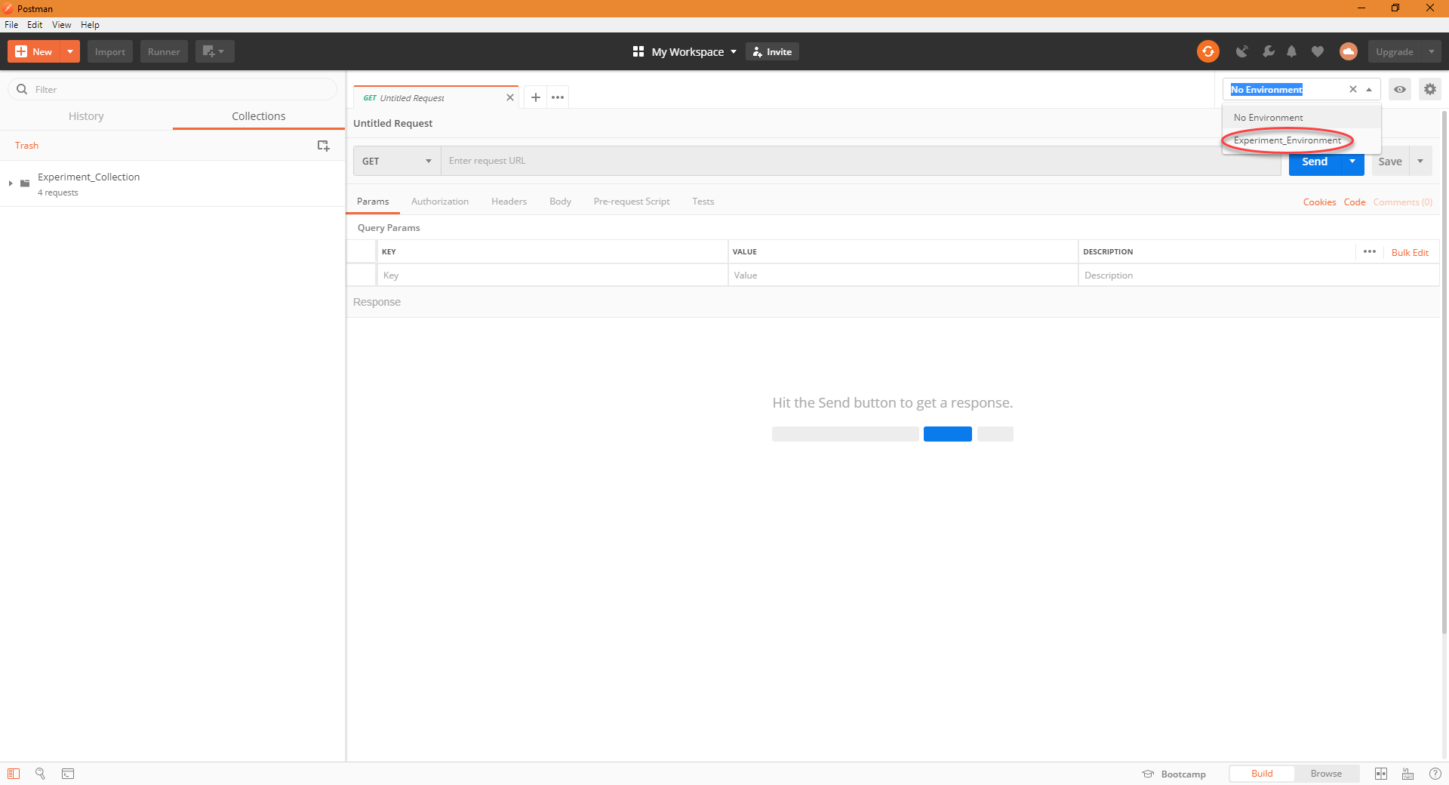Open the environment quick look eye
The width and height of the screenshot is (1449, 785).
point(1400,89)
